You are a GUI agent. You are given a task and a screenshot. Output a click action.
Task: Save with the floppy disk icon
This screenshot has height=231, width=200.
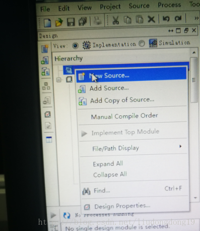click(70, 22)
